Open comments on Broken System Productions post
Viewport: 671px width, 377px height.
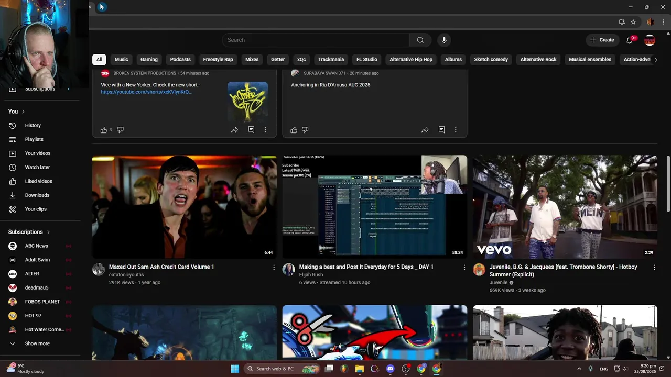tap(251, 130)
